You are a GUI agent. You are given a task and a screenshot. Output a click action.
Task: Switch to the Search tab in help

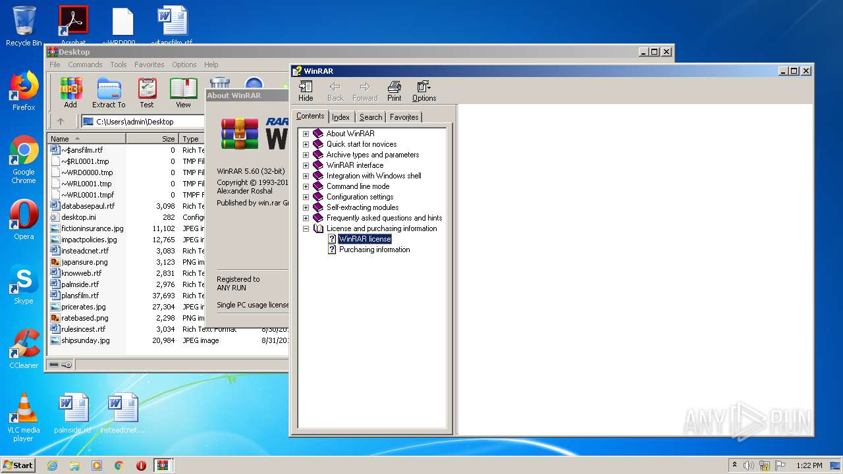click(x=371, y=117)
